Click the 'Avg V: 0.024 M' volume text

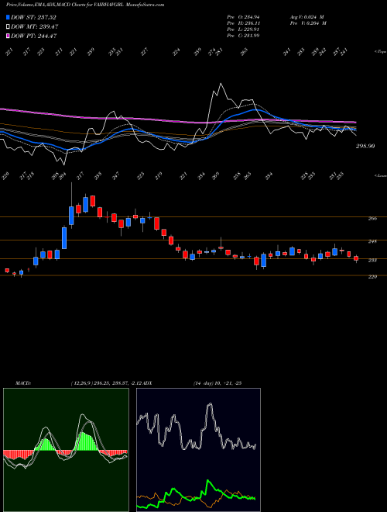pyautogui.click(x=308, y=16)
